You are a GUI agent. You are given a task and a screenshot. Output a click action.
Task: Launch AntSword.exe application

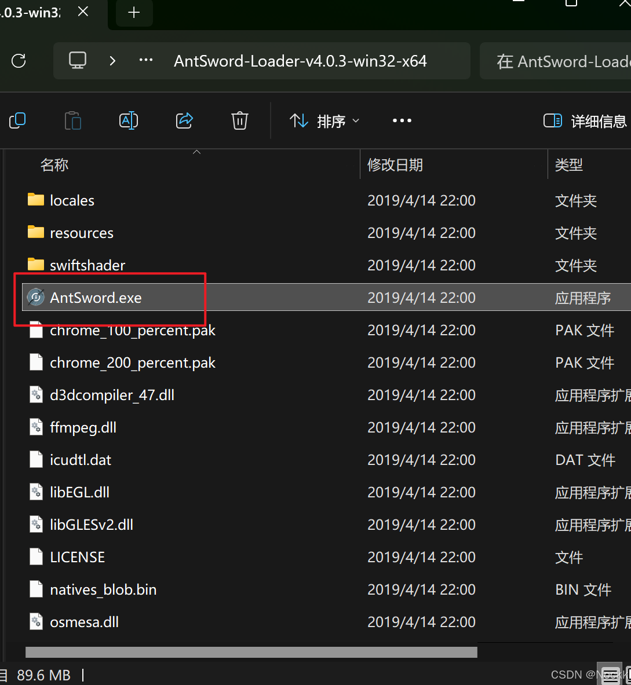pyautogui.click(x=96, y=298)
